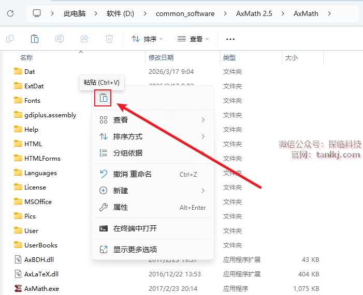Click the 1,075 KB size value
This screenshot has height=295, width=363.
pyautogui.click(x=306, y=288)
